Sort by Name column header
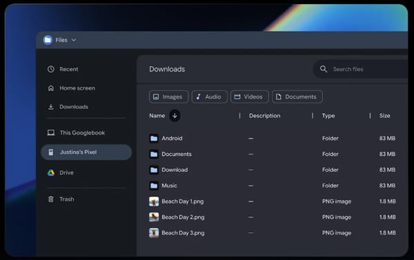Viewport: 414px width, 260px height. point(157,116)
